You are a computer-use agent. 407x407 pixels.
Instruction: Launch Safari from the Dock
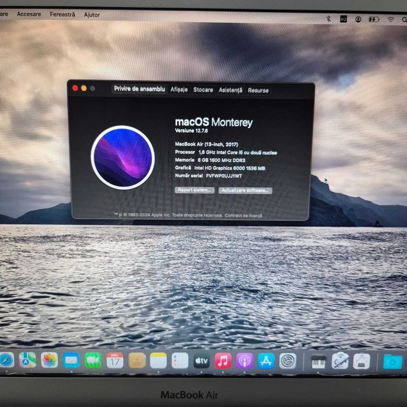click(x=6, y=360)
